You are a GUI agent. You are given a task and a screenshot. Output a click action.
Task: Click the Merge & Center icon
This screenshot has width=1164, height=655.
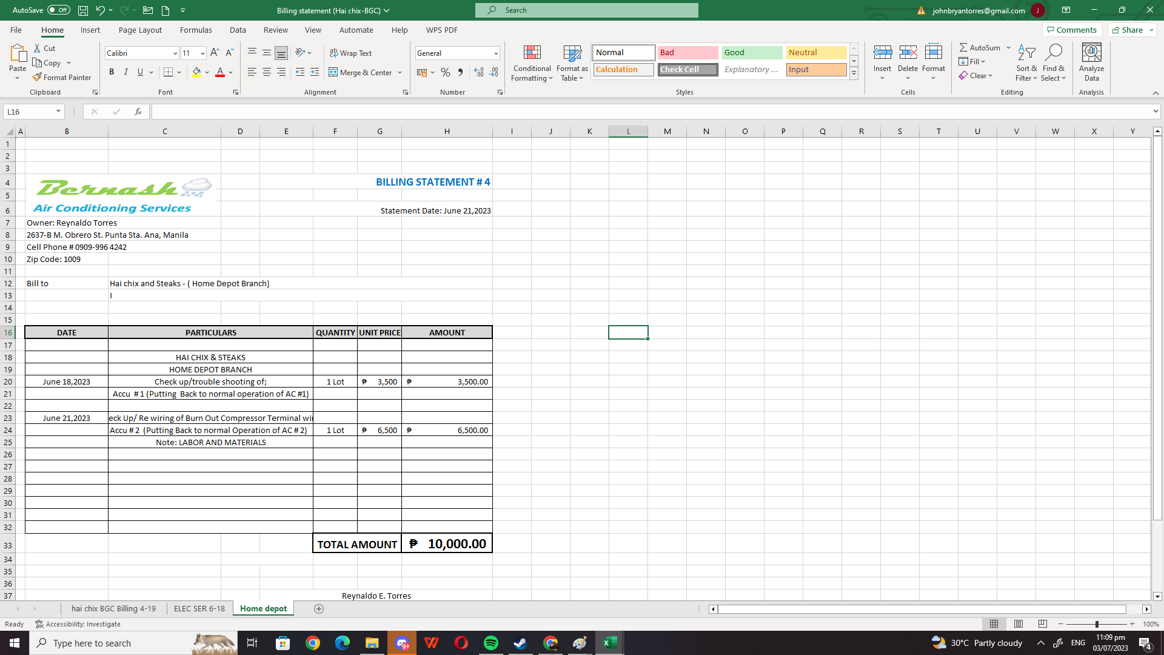click(333, 72)
